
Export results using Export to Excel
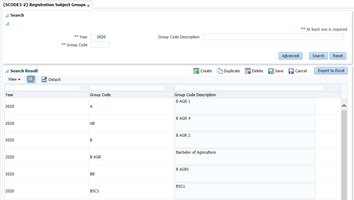[x=331, y=71]
